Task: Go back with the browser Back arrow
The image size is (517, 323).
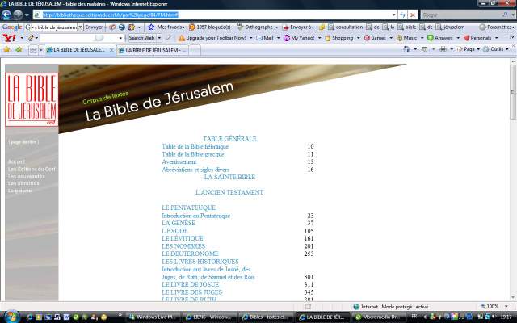Action: tap(6, 15)
